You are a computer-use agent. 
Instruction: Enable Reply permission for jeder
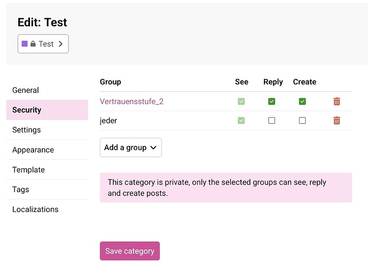click(x=271, y=120)
